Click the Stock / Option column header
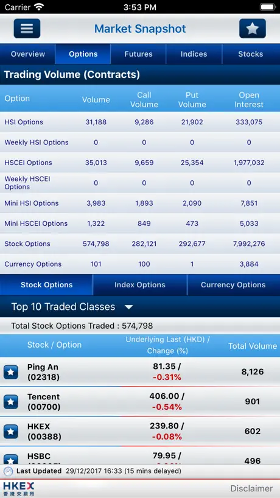 point(54,345)
